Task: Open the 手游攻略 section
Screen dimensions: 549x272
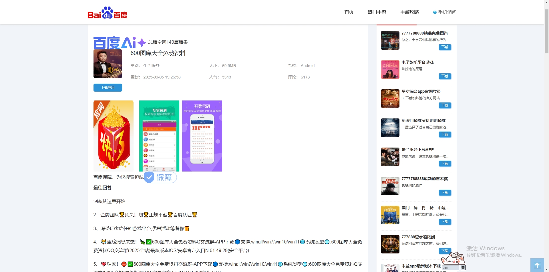Action: coord(409,12)
